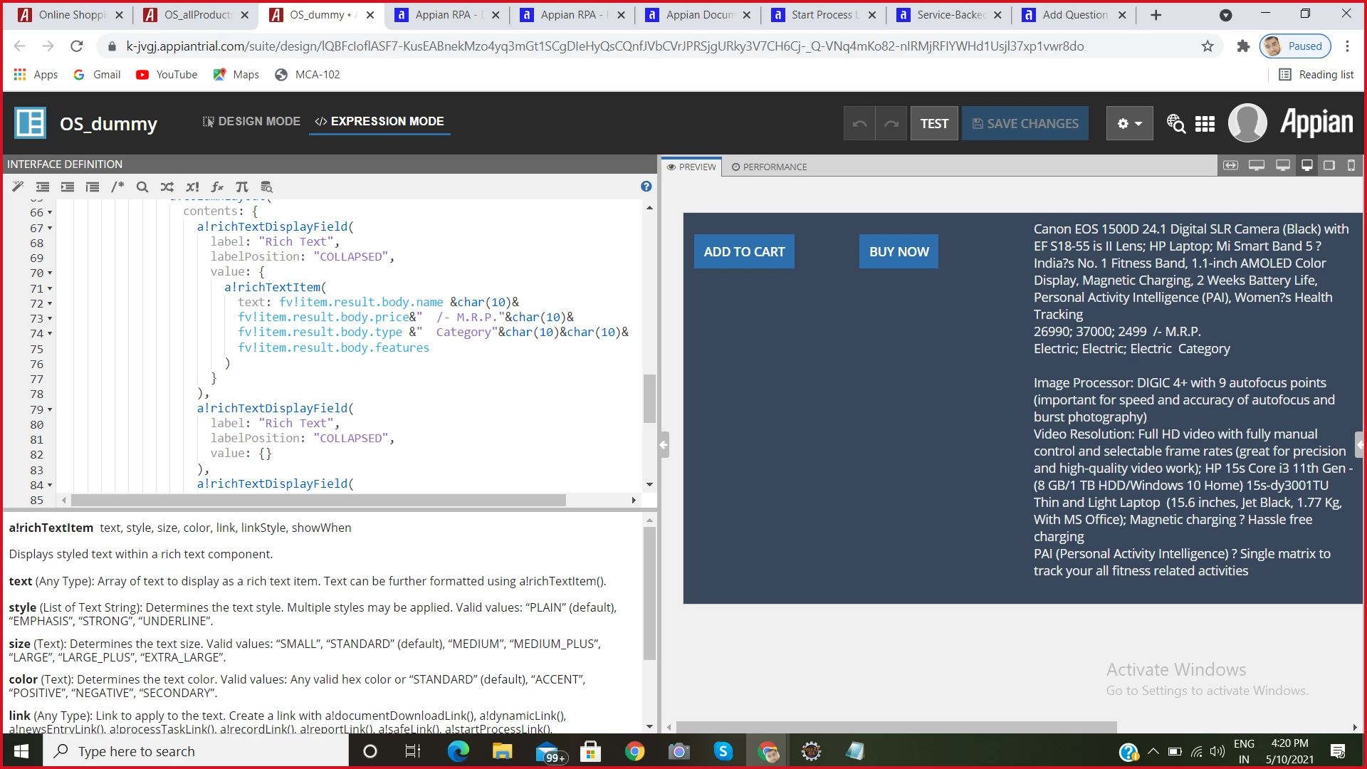1367x769 pixels.
Task: Click the Save Changes button
Action: tap(1025, 123)
